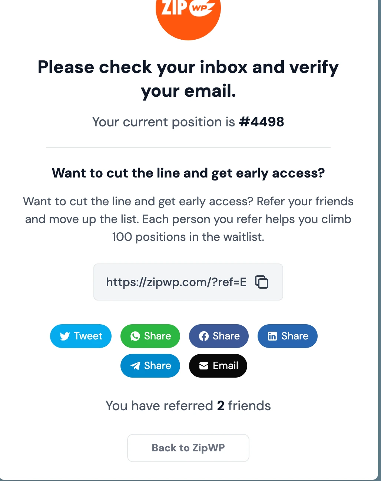Click the LinkedIn icon on blue Share button
The height and width of the screenshot is (481, 381).
[273, 336]
